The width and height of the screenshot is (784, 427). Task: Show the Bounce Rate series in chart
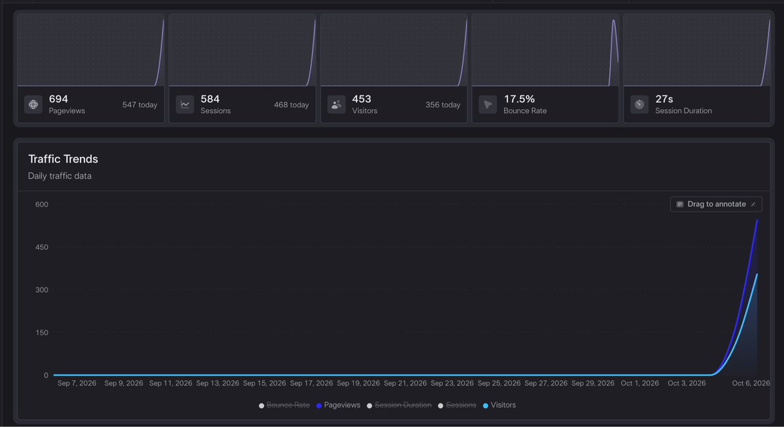(x=284, y=405)
